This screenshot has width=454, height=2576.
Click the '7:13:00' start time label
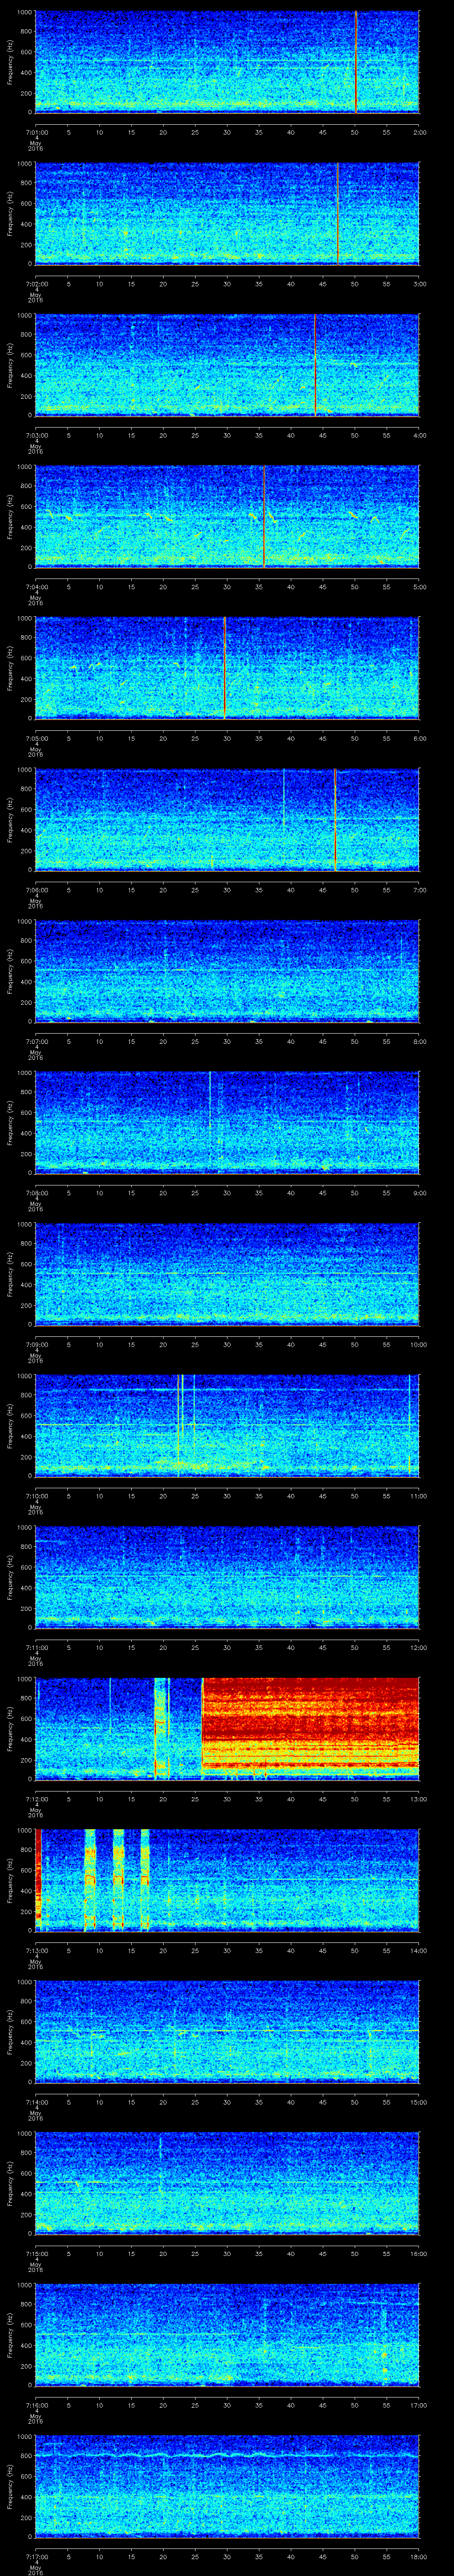36,1949
